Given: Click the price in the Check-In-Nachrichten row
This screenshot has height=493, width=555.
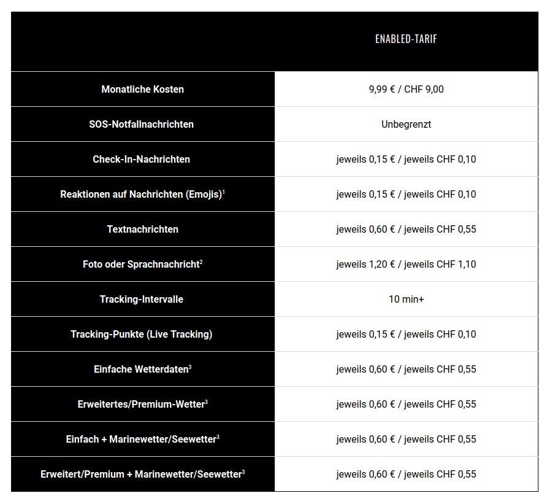Looking at the screenshot, I should coord(406,159).
